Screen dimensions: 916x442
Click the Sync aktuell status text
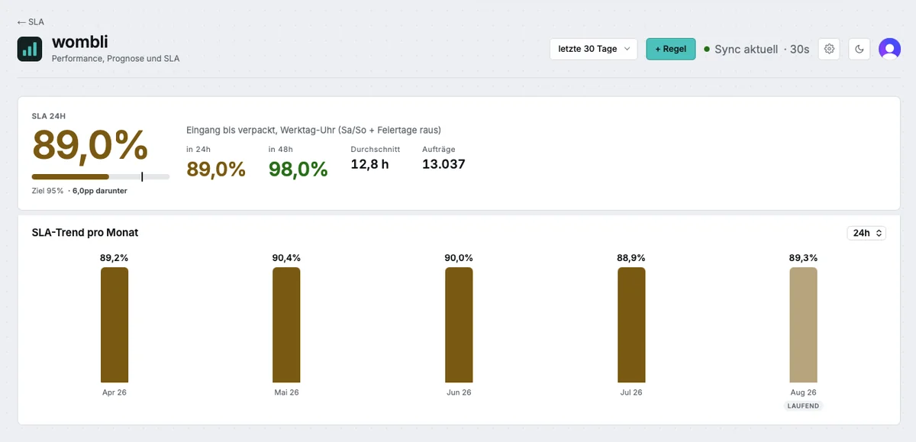tap(746, 49)
